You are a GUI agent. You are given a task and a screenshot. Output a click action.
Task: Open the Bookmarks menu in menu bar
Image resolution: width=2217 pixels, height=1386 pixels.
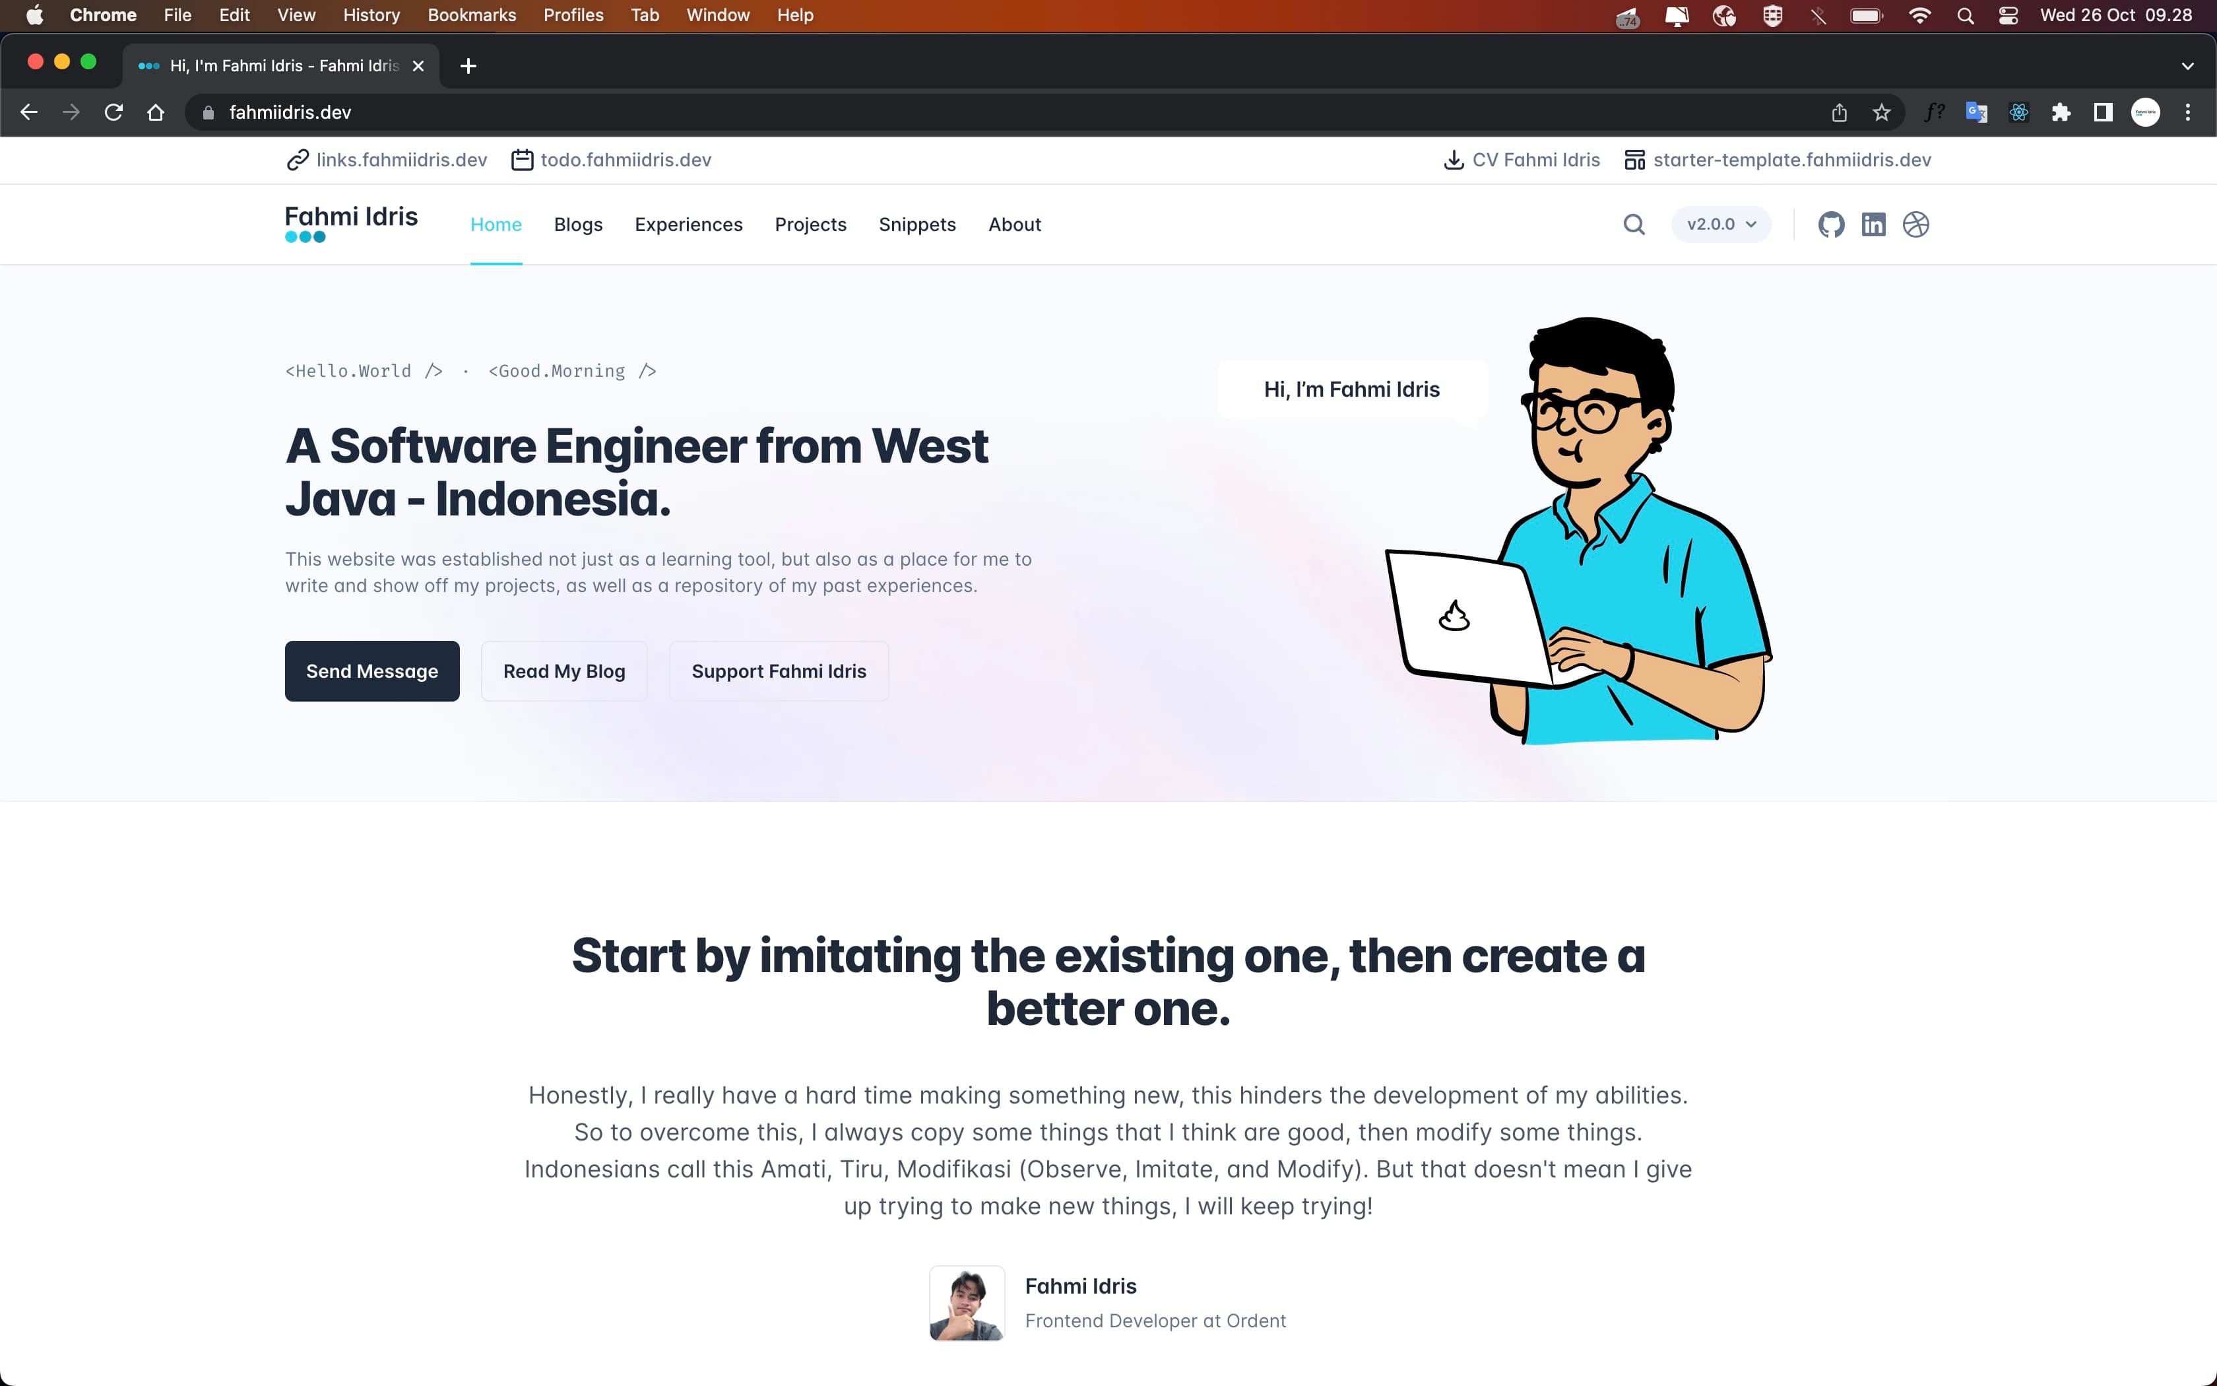tap(472, 16)
